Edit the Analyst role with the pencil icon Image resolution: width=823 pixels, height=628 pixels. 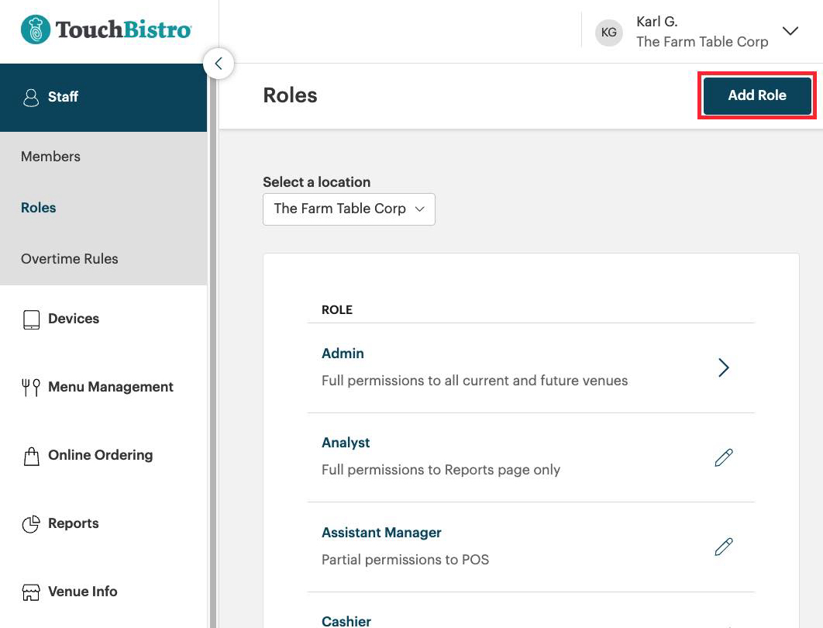[x=723, y=457]
